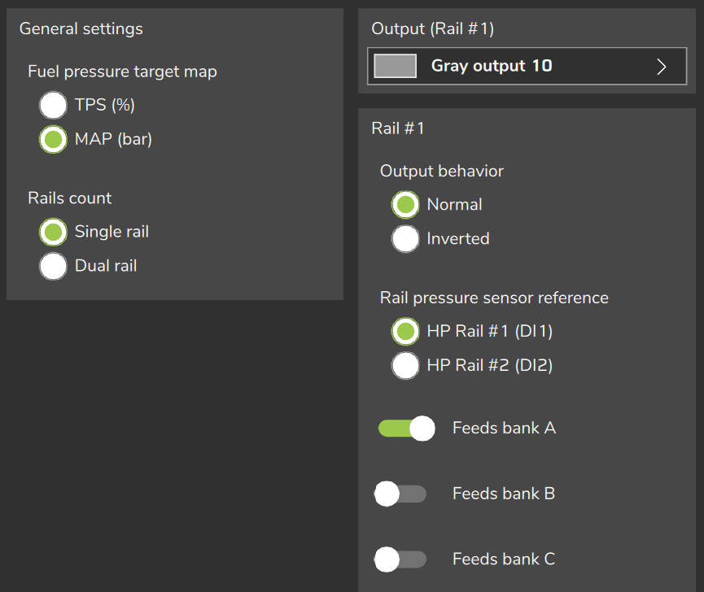Click the chevron arrow on output selector
This screenshot has height=592, width=704.
[662, 67]
